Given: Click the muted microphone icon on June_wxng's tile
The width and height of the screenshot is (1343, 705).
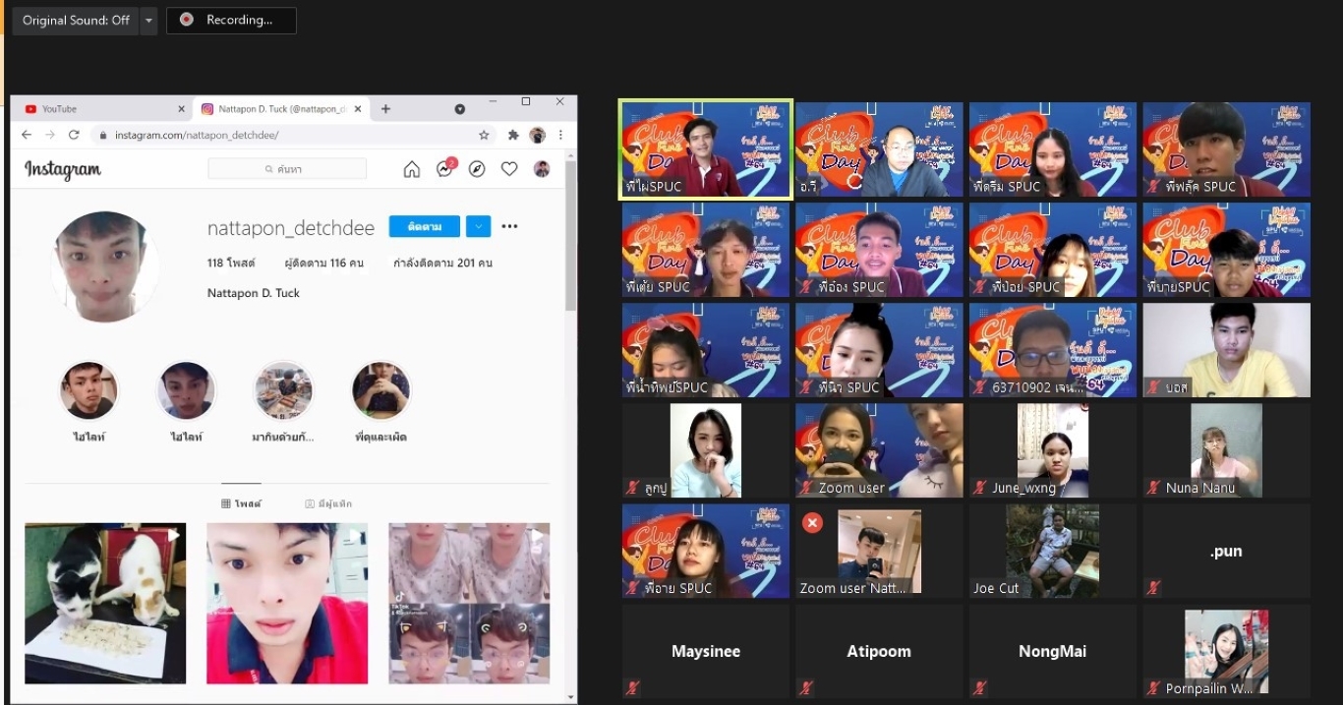Looking at the screenshot, I should point(980,488).
